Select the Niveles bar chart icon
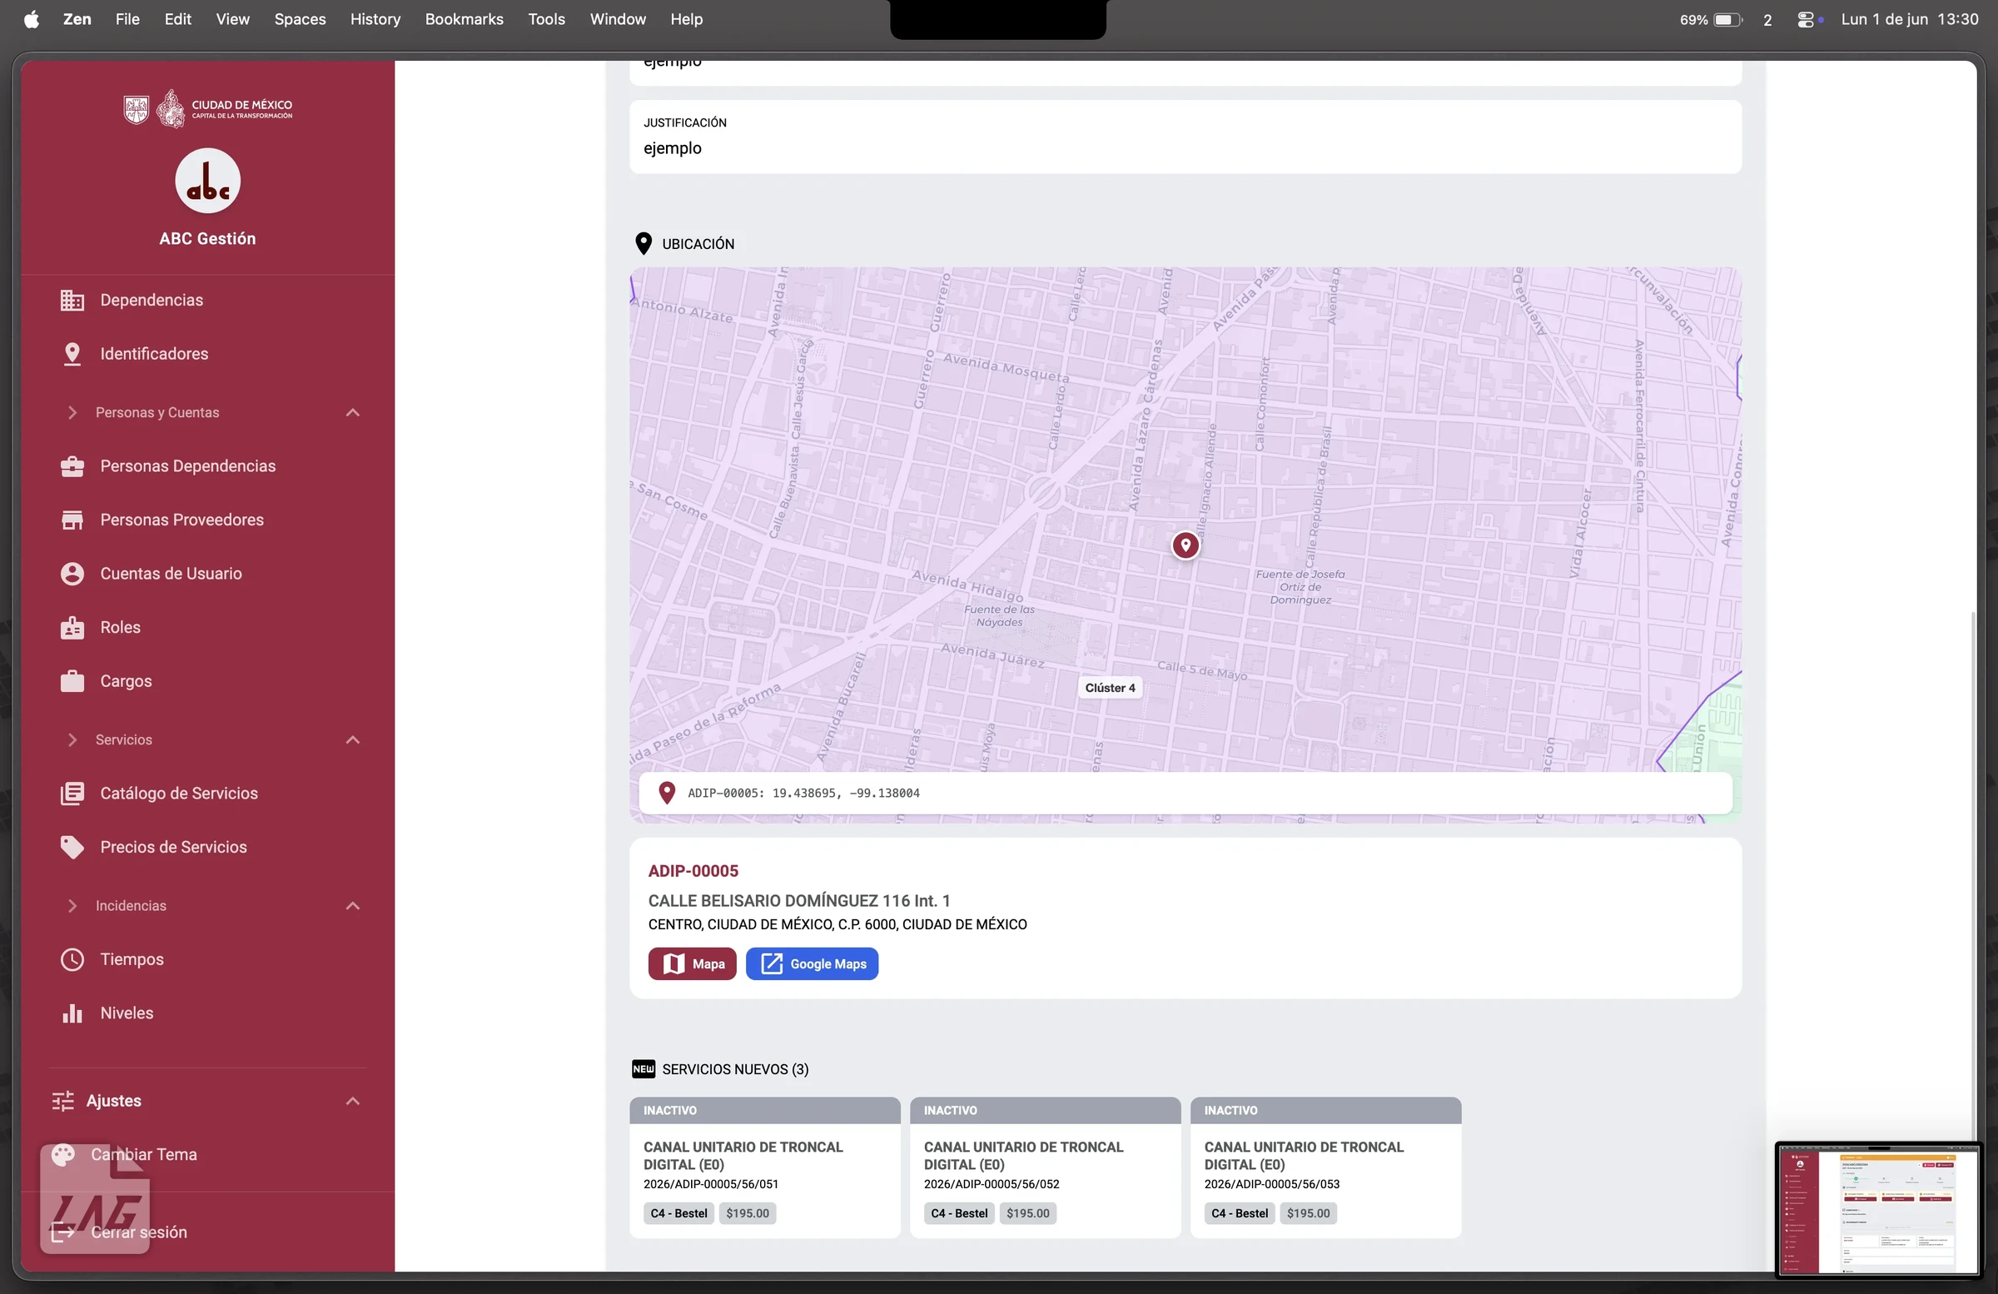The width and height of the screenshot is (1998, 1294). click(72, 1013)
